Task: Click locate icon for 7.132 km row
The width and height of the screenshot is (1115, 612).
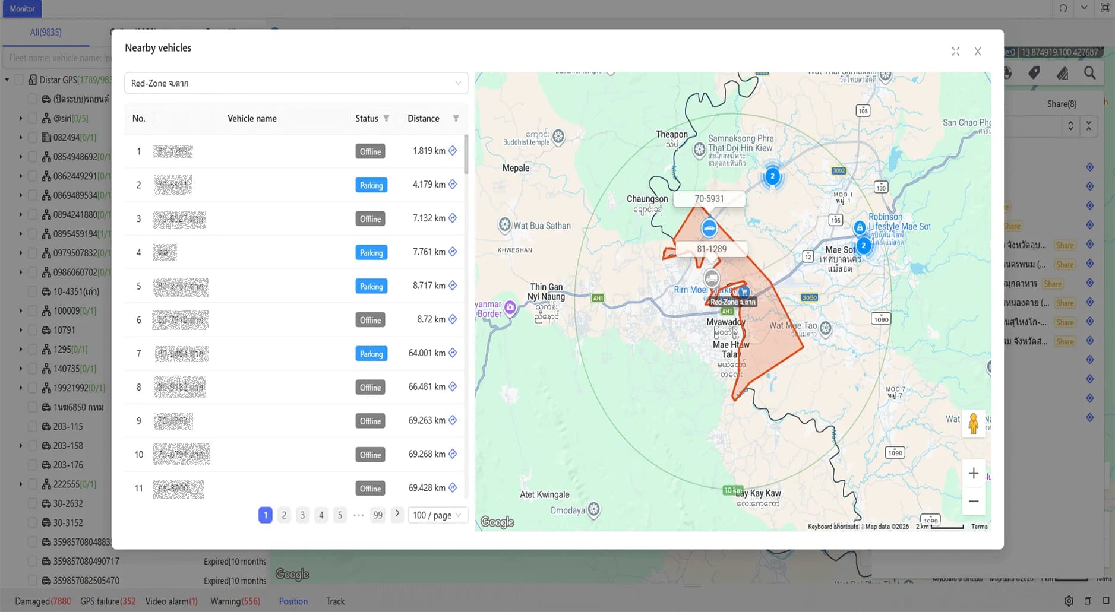Action: click(453, 218)
